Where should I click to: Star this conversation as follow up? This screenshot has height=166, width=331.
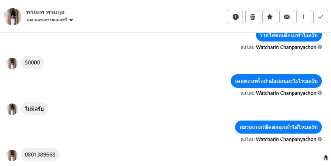coord(269,17)
